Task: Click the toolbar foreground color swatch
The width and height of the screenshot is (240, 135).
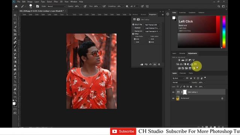Action: [14, 103]
